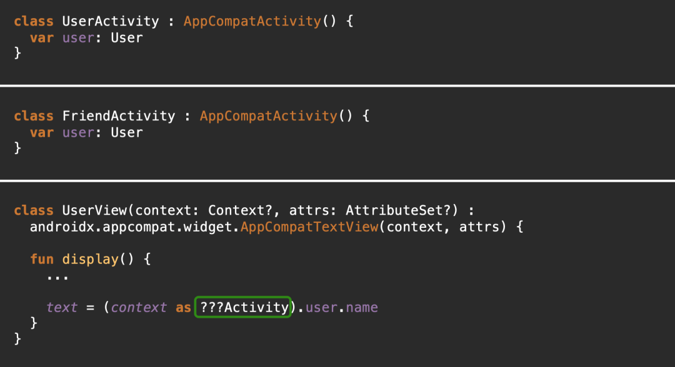This screenshot has width=675, height=367.
Task: Click the name property at line end
Action: point(362,308)
